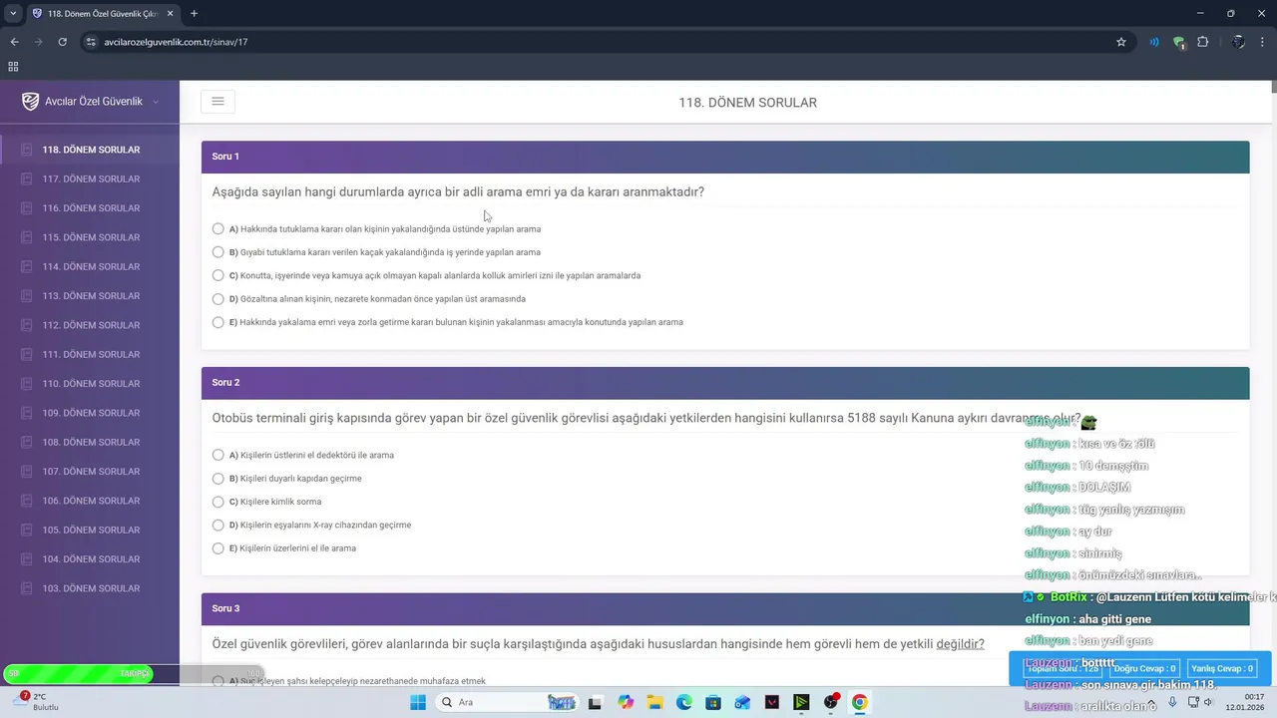1277x718 pixels.
Task: Click the document icon beside 106. DÖNEM SORULAR
Action: (27, 501)
